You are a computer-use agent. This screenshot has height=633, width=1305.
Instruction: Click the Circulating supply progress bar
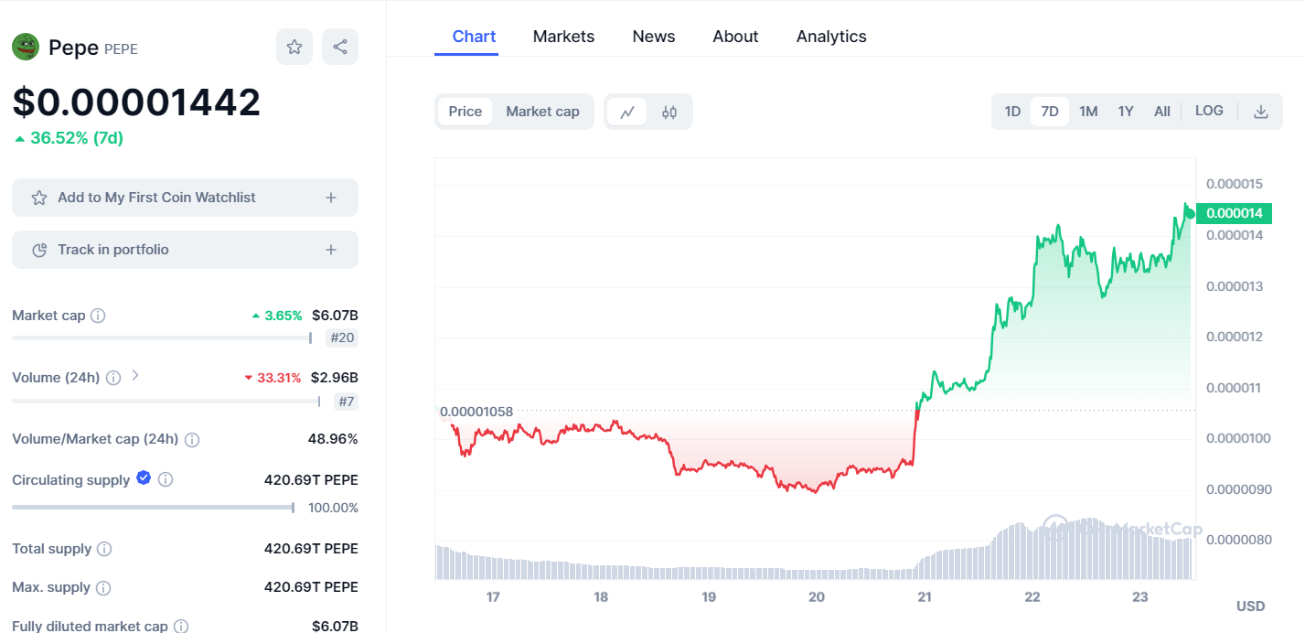154,508
